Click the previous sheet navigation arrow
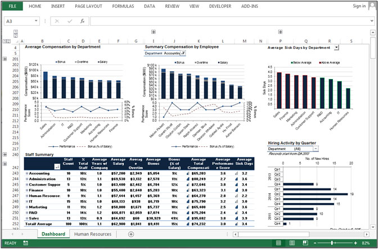Viewport: 379px width, 249px height. coord(12,234)
